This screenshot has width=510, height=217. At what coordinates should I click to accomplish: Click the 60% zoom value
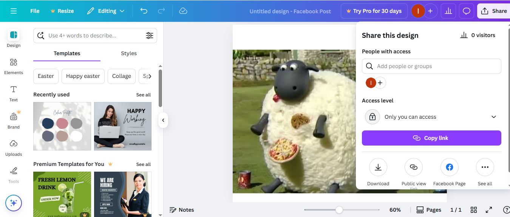(395, 210)
